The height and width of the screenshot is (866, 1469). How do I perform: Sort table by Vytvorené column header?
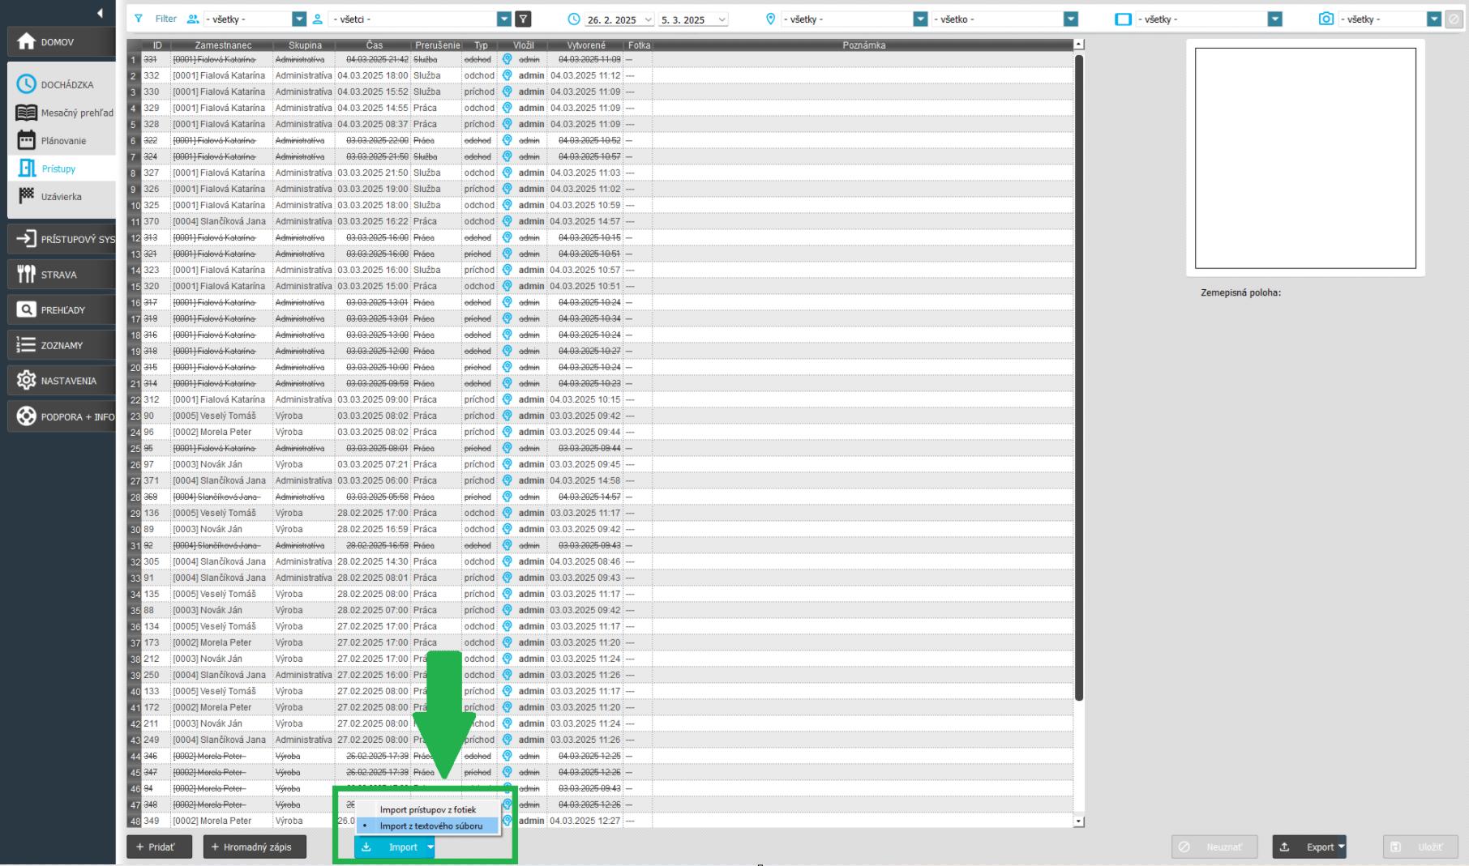coord(586,45)
